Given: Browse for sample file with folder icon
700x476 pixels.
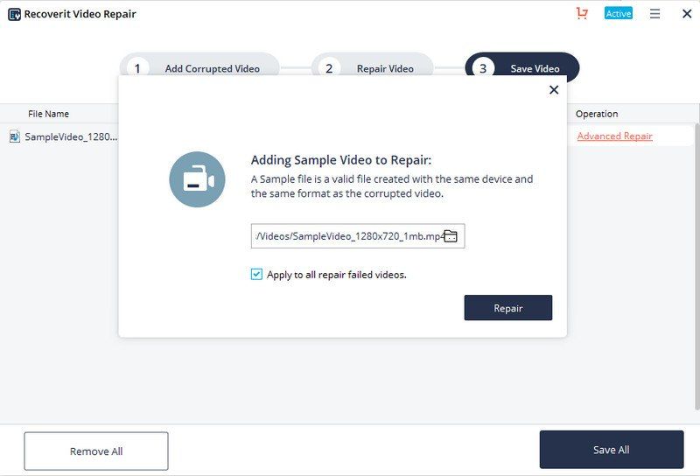Looking at the screenshot, I should tap(450, 236).
